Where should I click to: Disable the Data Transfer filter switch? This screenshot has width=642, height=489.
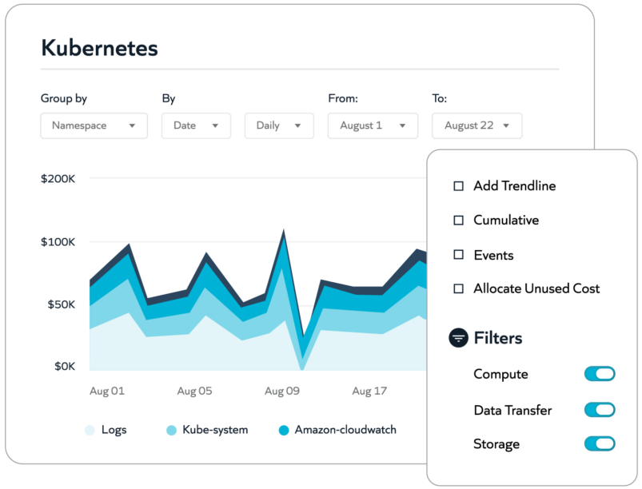click(x=600, y=410)
